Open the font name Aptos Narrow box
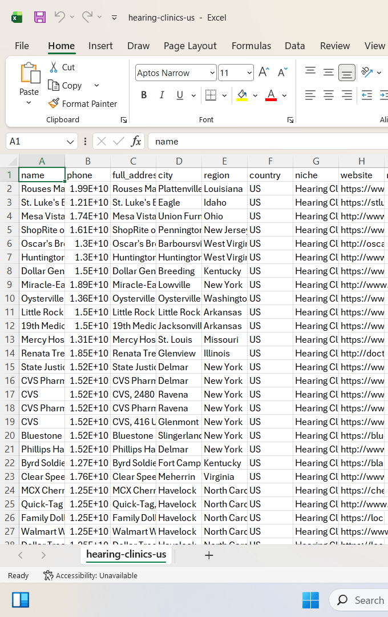The width and height of the screenshot is (388, 617). click(x=176, y=73)
